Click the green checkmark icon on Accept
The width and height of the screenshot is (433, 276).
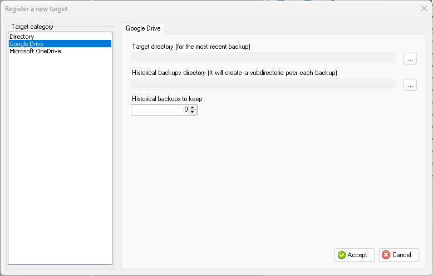pyautogui.click(x=342, y=255)
